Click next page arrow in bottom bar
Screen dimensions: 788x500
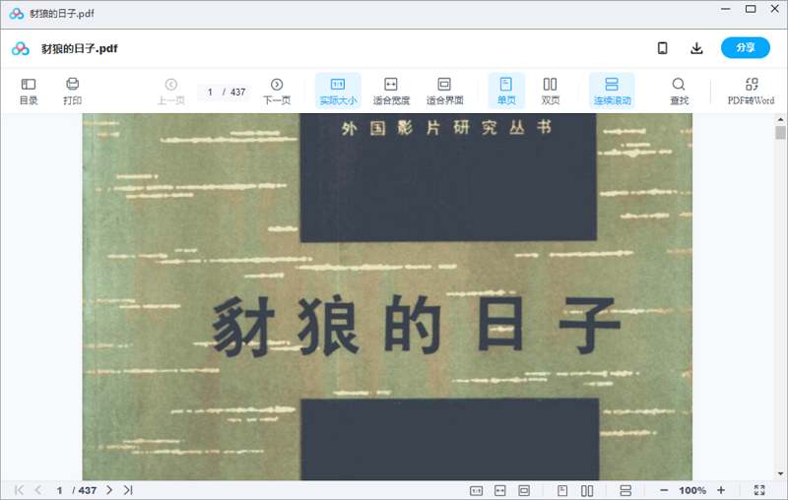point(109,490)
